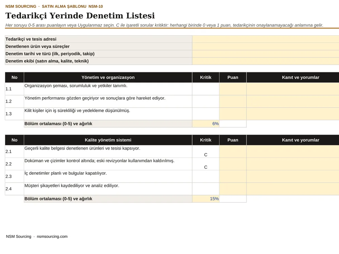Click the Puan cell for question 2.2
Screen dimensions: 339x254
coord(233,164)
